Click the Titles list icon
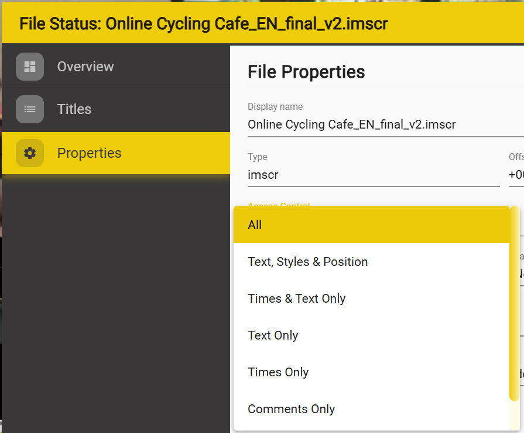This screenshot has height=433, width=524. click(x=30, y=109)
